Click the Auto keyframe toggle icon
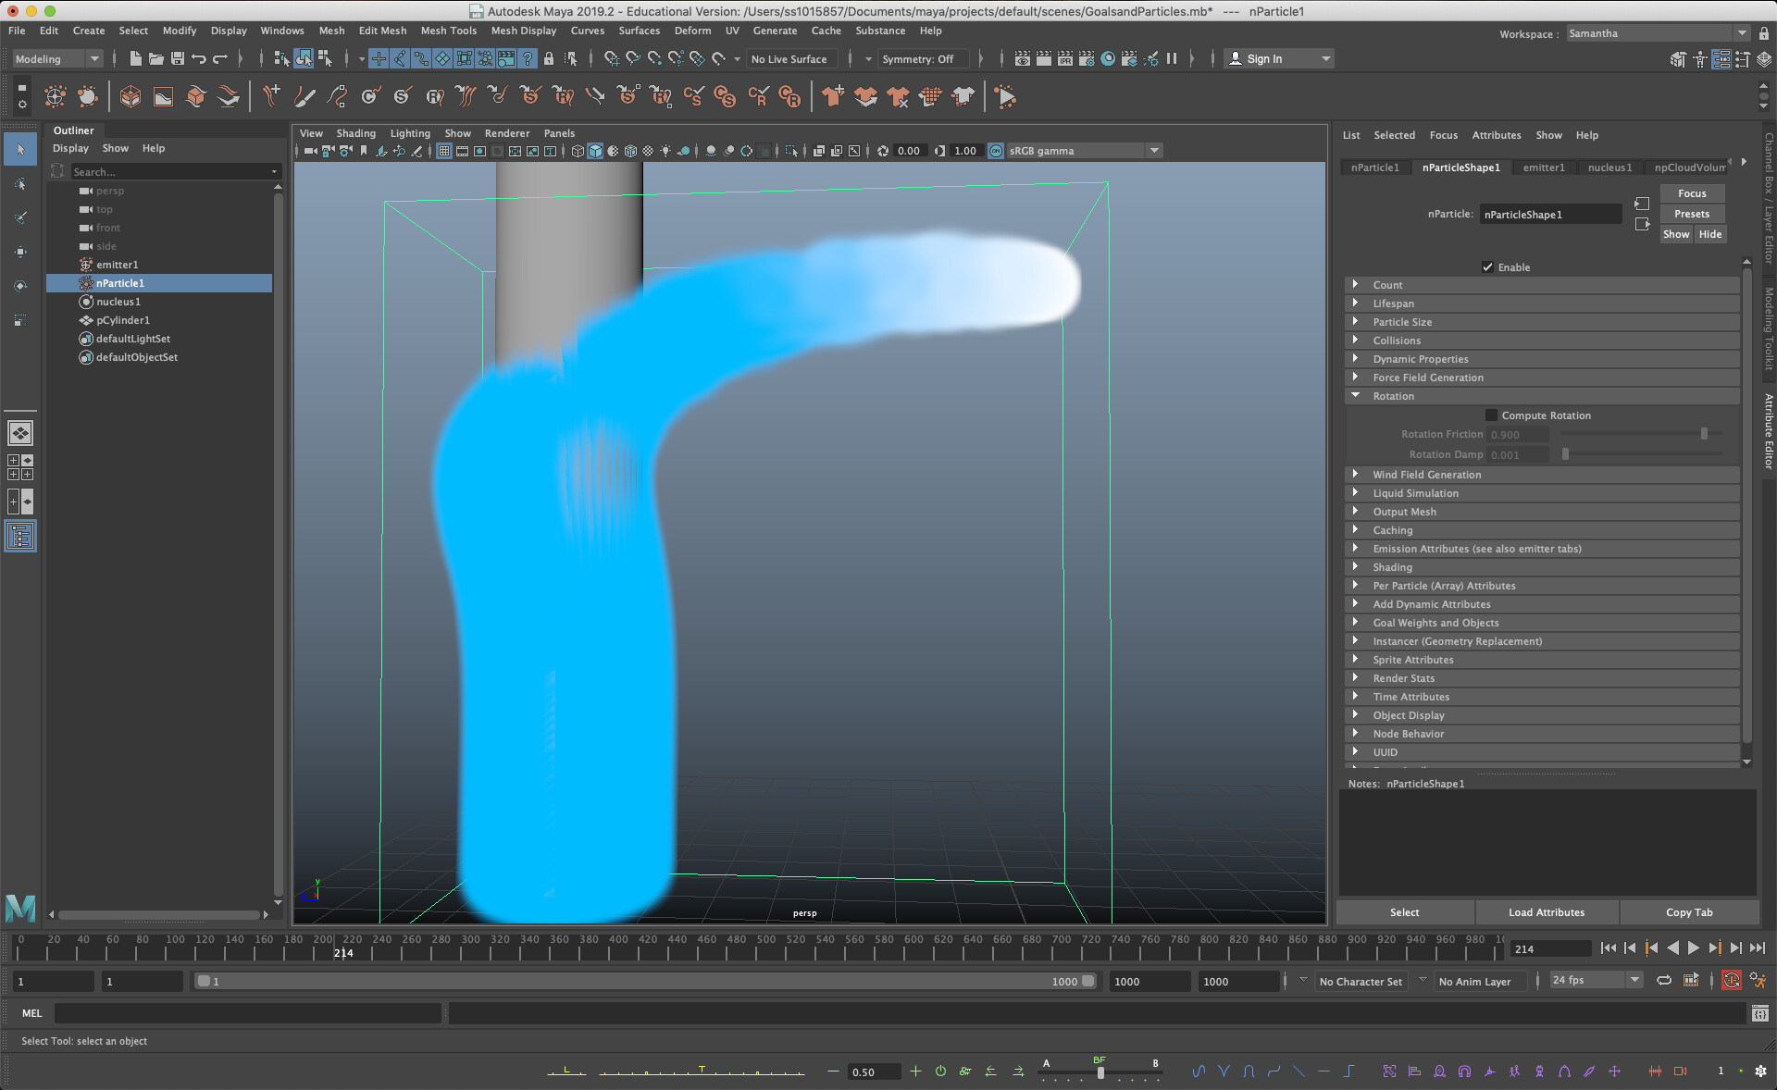Viewport: 1777px width, 1090px height. (1731, 981)
